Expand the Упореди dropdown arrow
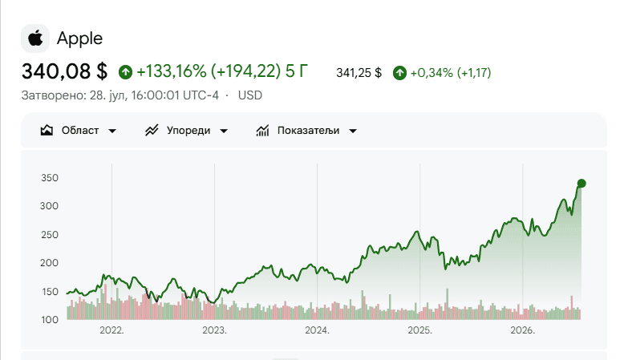This screenshot has height=360, width=624. (x=224, y=131)
